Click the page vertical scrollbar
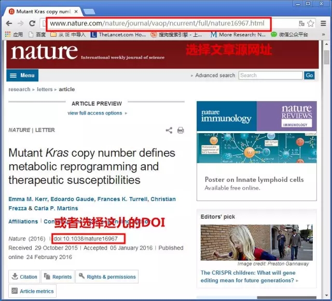The width and height of the screenshot is (332, 301). [326, 155]
